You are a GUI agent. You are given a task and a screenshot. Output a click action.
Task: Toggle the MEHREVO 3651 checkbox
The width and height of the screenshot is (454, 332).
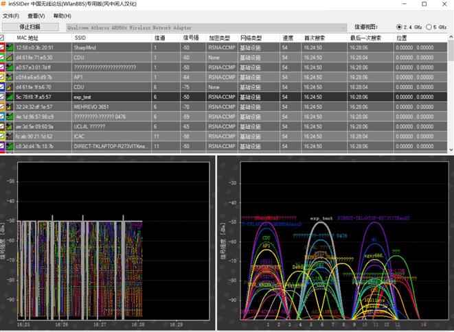coord(2,107)
